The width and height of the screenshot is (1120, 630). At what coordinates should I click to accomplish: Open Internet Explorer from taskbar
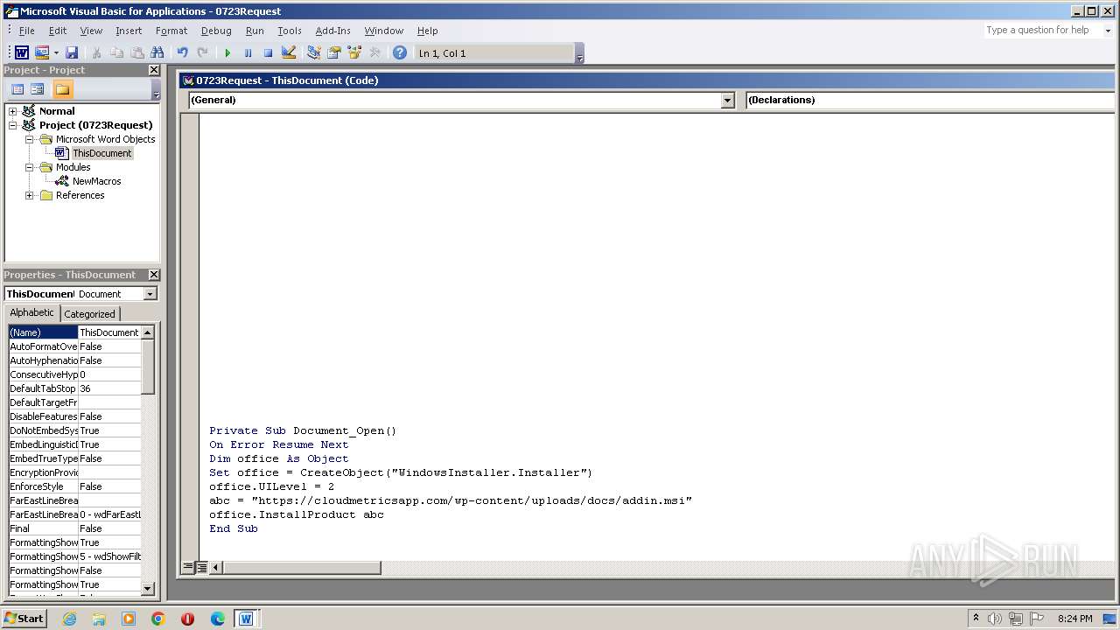[69, 619]
